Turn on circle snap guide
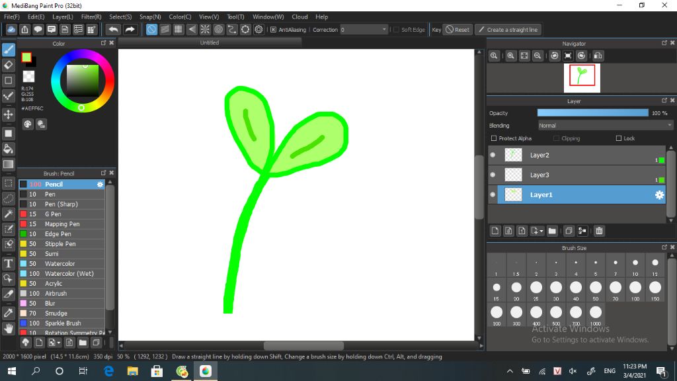677x381 pixels. click(218, 30)
